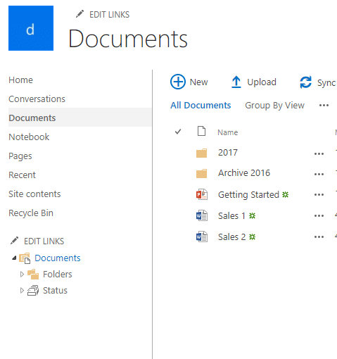Expand the Folders tree node
This screenshot has height=359, width=337.
pyautogui.click(x=22, y=274)
